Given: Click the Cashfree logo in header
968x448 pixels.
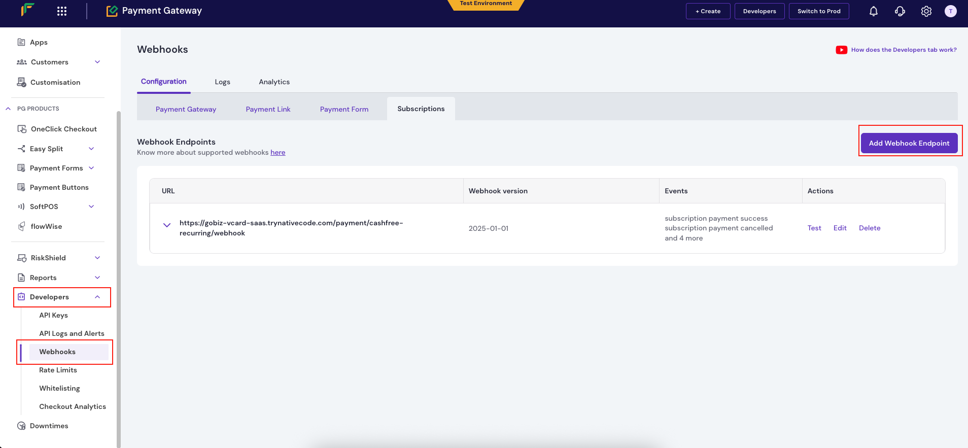Looking at the screenshot, I should 27,10.
